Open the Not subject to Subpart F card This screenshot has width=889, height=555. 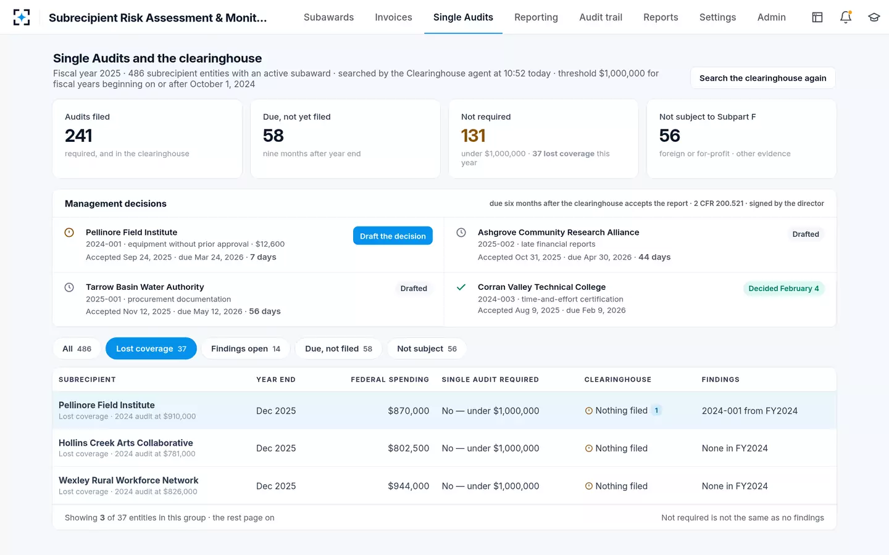click(x=741, y=139)
